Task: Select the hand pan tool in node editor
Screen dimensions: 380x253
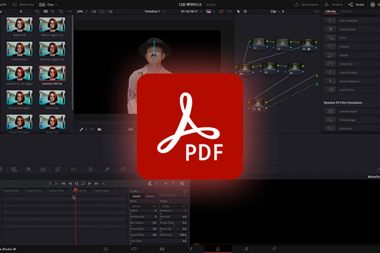Action: pos(245,11)
